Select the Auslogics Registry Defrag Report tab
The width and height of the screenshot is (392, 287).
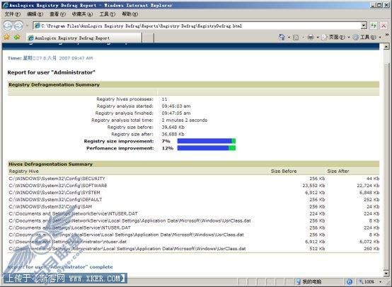coord(83,38)
